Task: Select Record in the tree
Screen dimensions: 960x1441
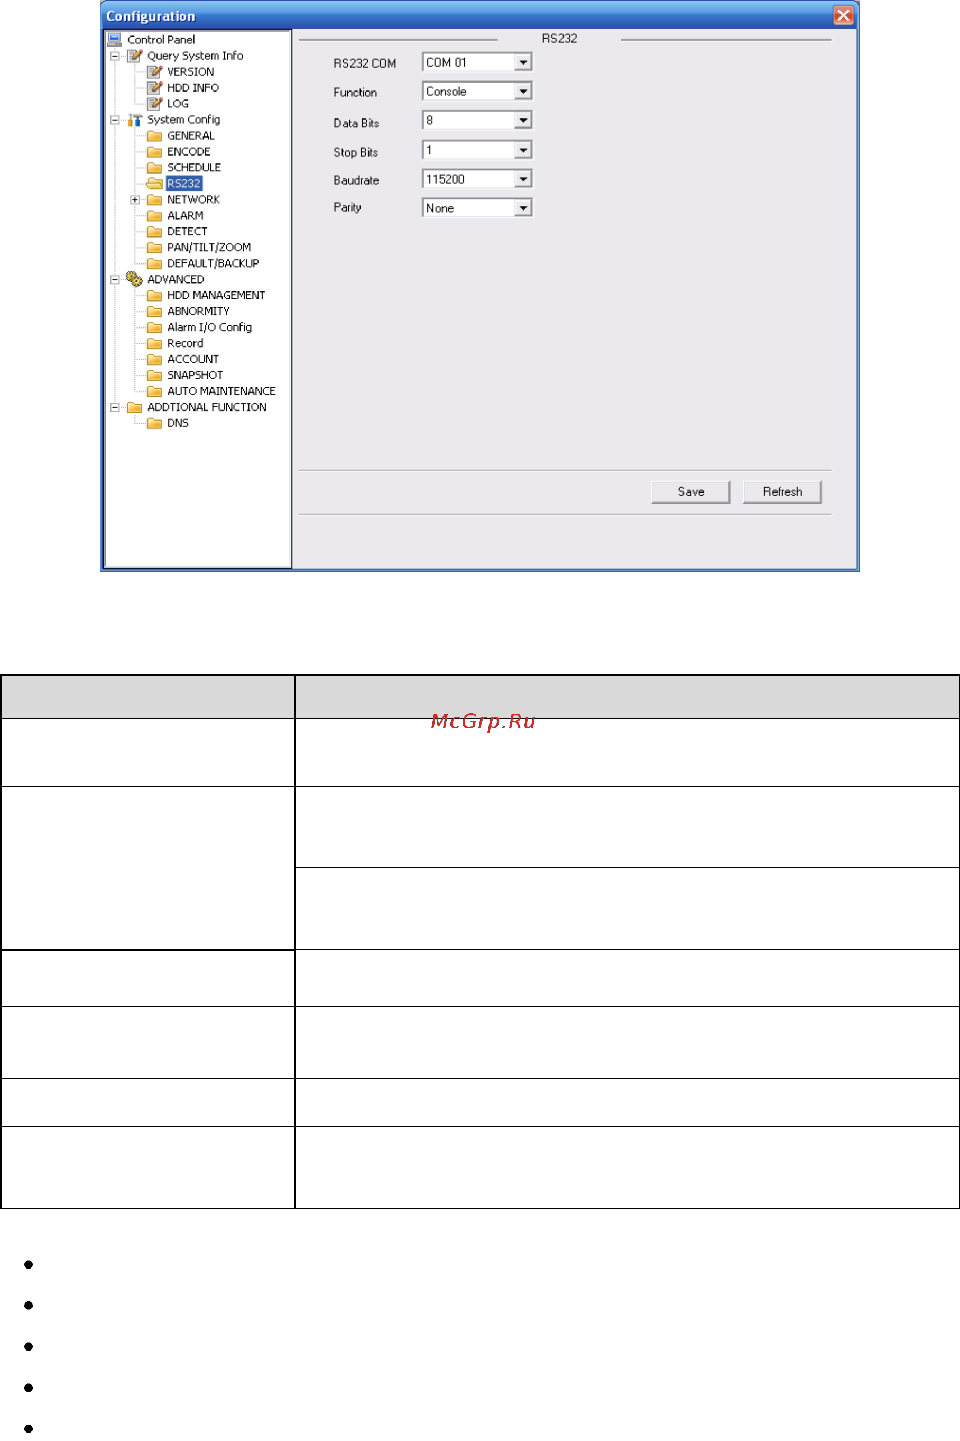Action: (185, 343)
